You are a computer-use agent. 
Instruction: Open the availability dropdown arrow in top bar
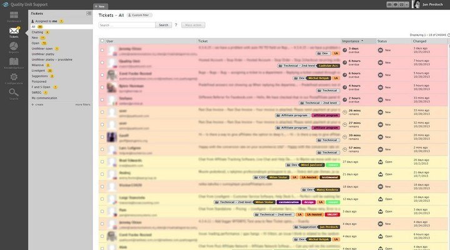click(x=407, y=4)
